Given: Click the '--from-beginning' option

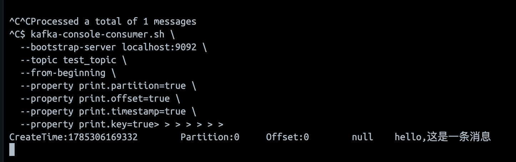Looking at the screenshot, I should 63,73.
